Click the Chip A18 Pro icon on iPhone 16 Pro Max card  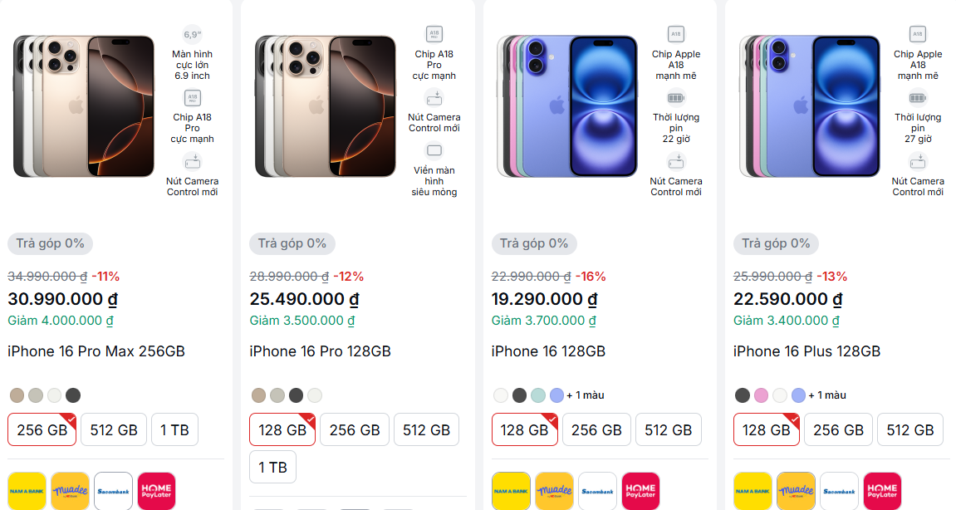(x=192, y=98)
